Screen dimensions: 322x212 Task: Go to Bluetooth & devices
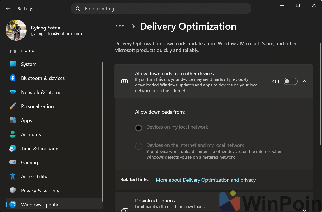(x=54, y=78)
